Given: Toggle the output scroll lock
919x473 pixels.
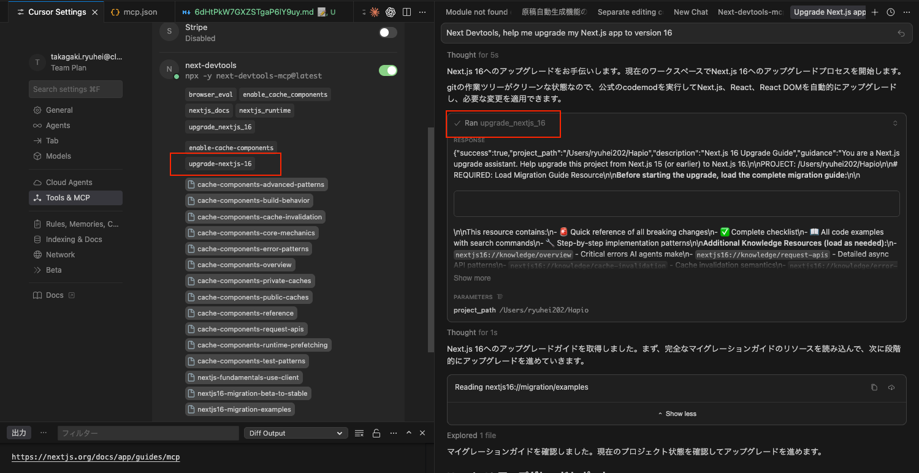Looking at the screenshot, I should [x=376, y=433].
